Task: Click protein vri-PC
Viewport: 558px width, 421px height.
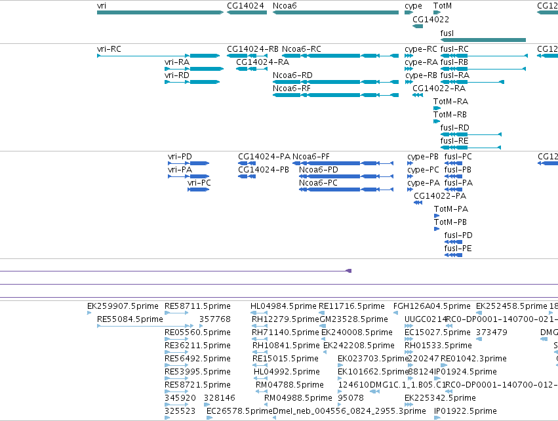Action: [x=198, y=190]
